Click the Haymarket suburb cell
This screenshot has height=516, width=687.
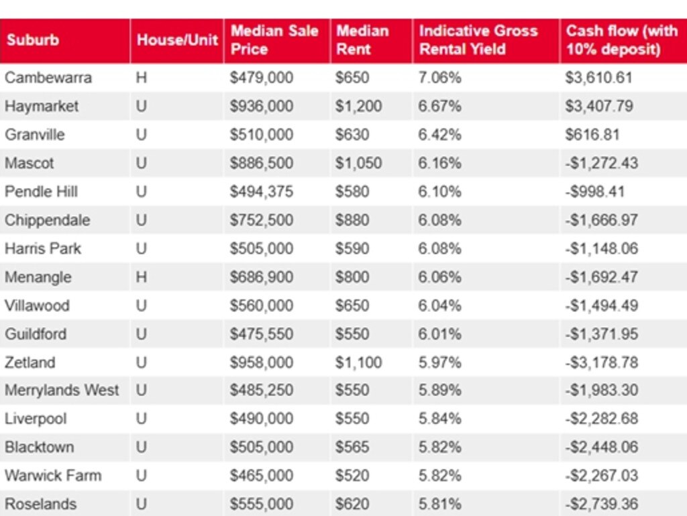coord(42,106)
